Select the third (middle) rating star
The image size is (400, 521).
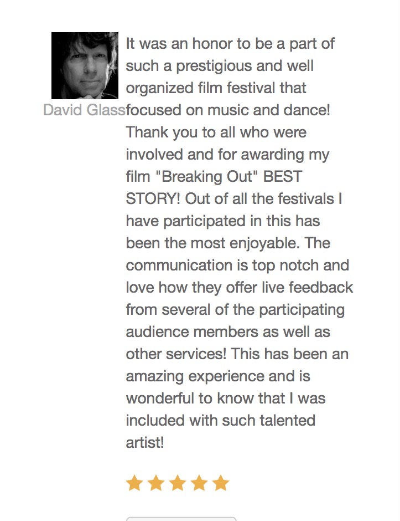pyautogui.click(x=177, y=483)
